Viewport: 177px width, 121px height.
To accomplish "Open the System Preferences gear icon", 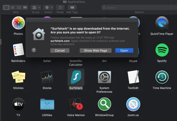I will tap(104, 77).
